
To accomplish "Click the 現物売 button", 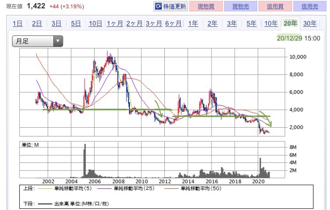I will click(x=241, y=6).
